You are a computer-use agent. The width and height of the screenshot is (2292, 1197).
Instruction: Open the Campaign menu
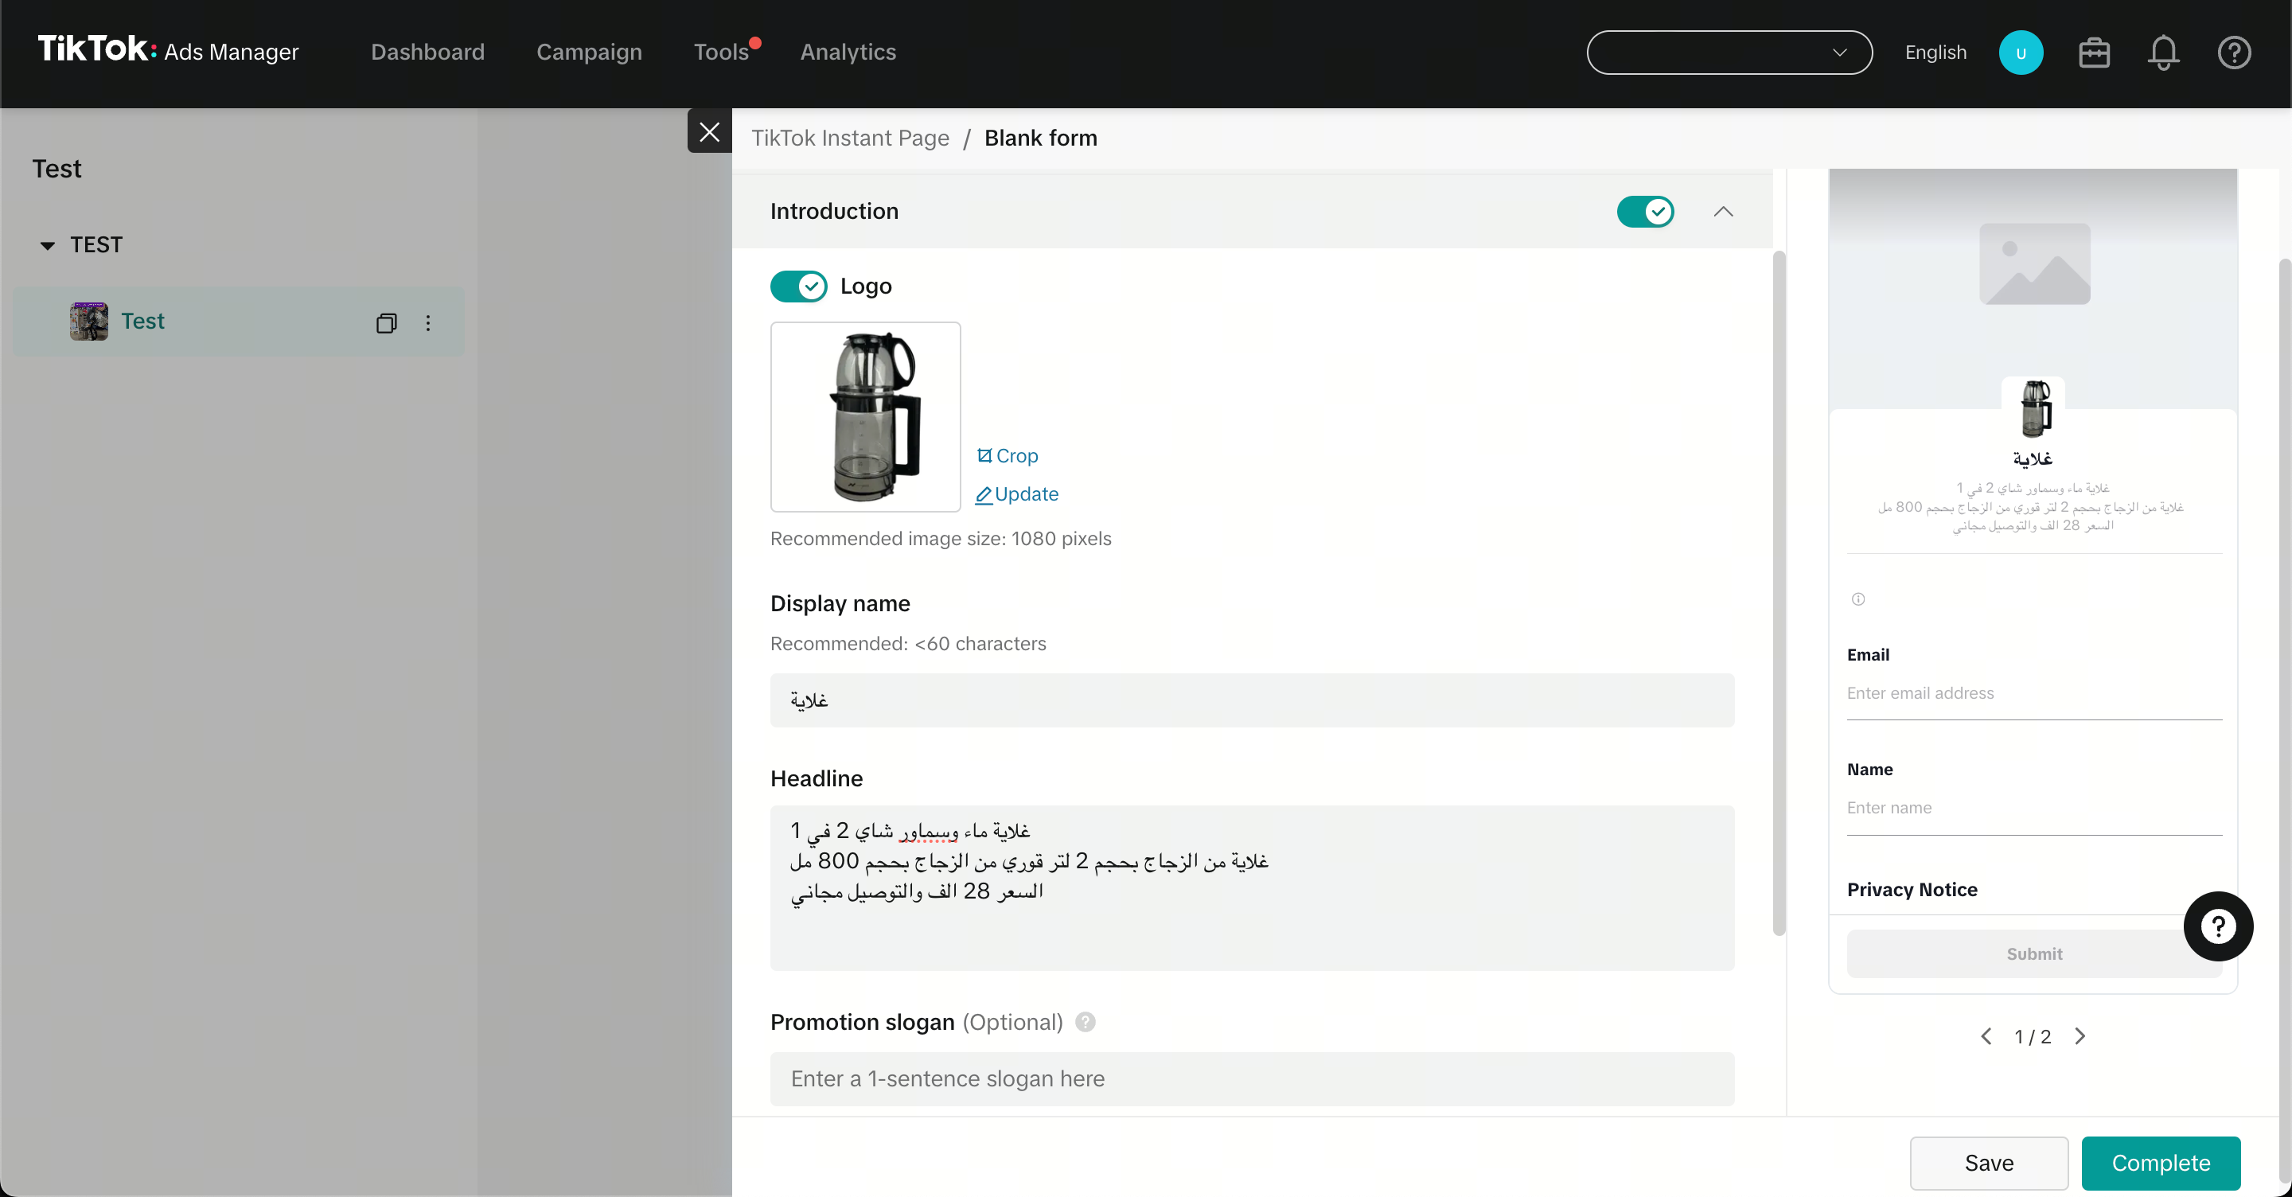(x=589, y=53)
